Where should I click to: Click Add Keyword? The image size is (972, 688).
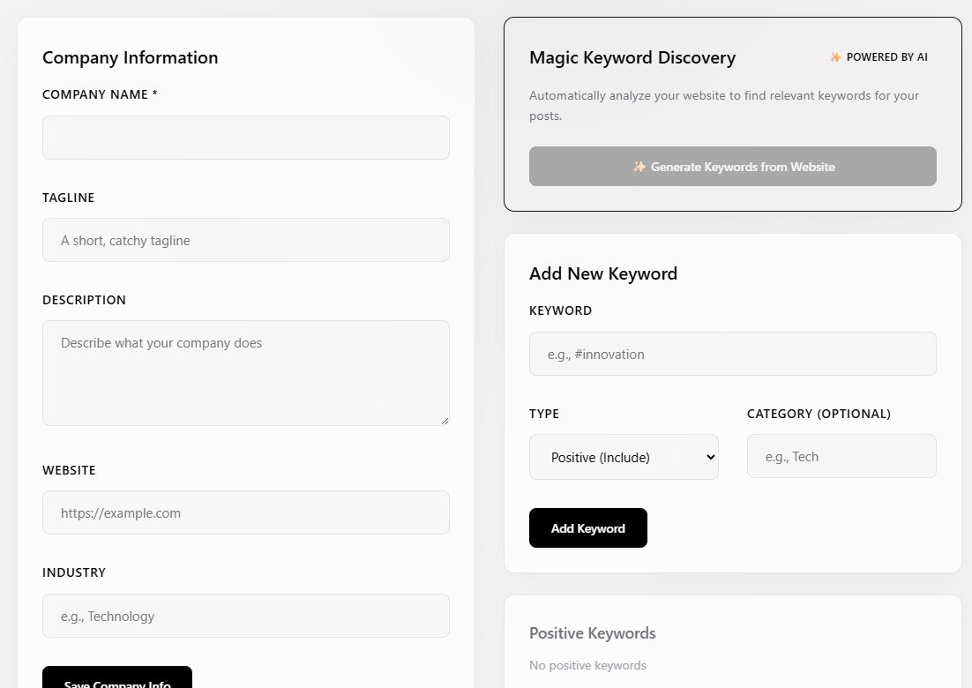588,527
